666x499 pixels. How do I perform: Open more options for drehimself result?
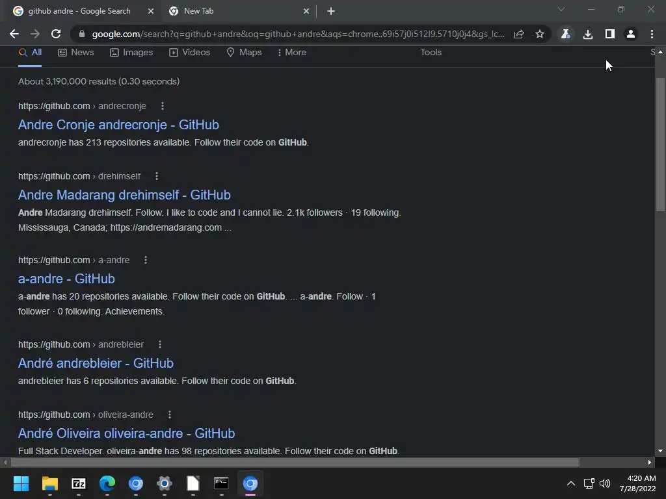(x=157, y=176)
